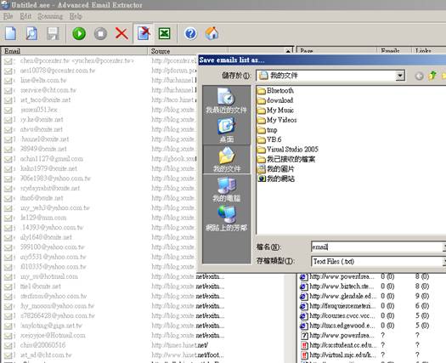446x363 pixels.
Task: Click page row http://virtual.mjc.edu/k...
Action: click(338, 355)
